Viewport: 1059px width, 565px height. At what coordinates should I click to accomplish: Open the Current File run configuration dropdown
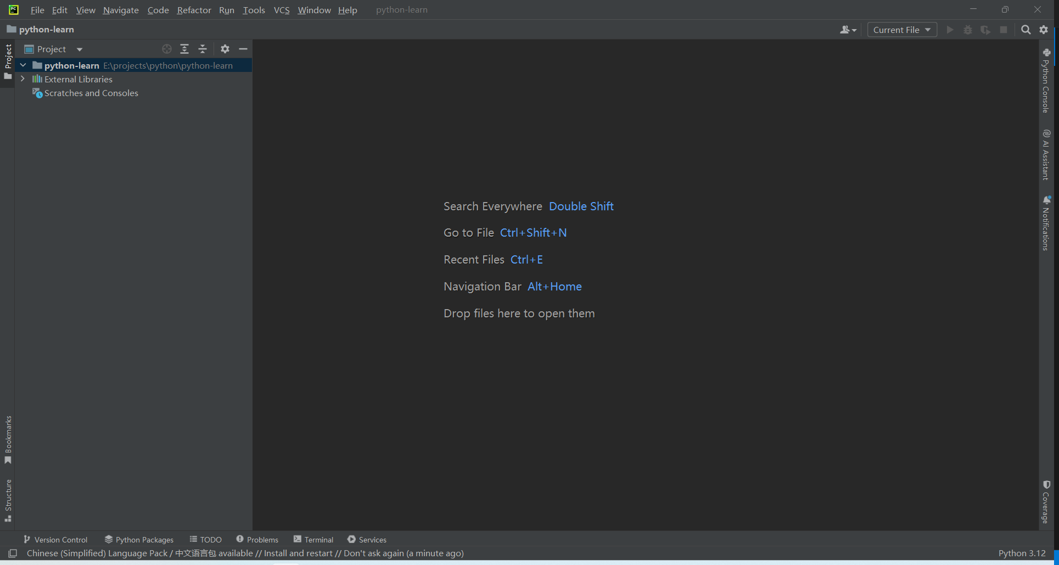coord(901,30)
